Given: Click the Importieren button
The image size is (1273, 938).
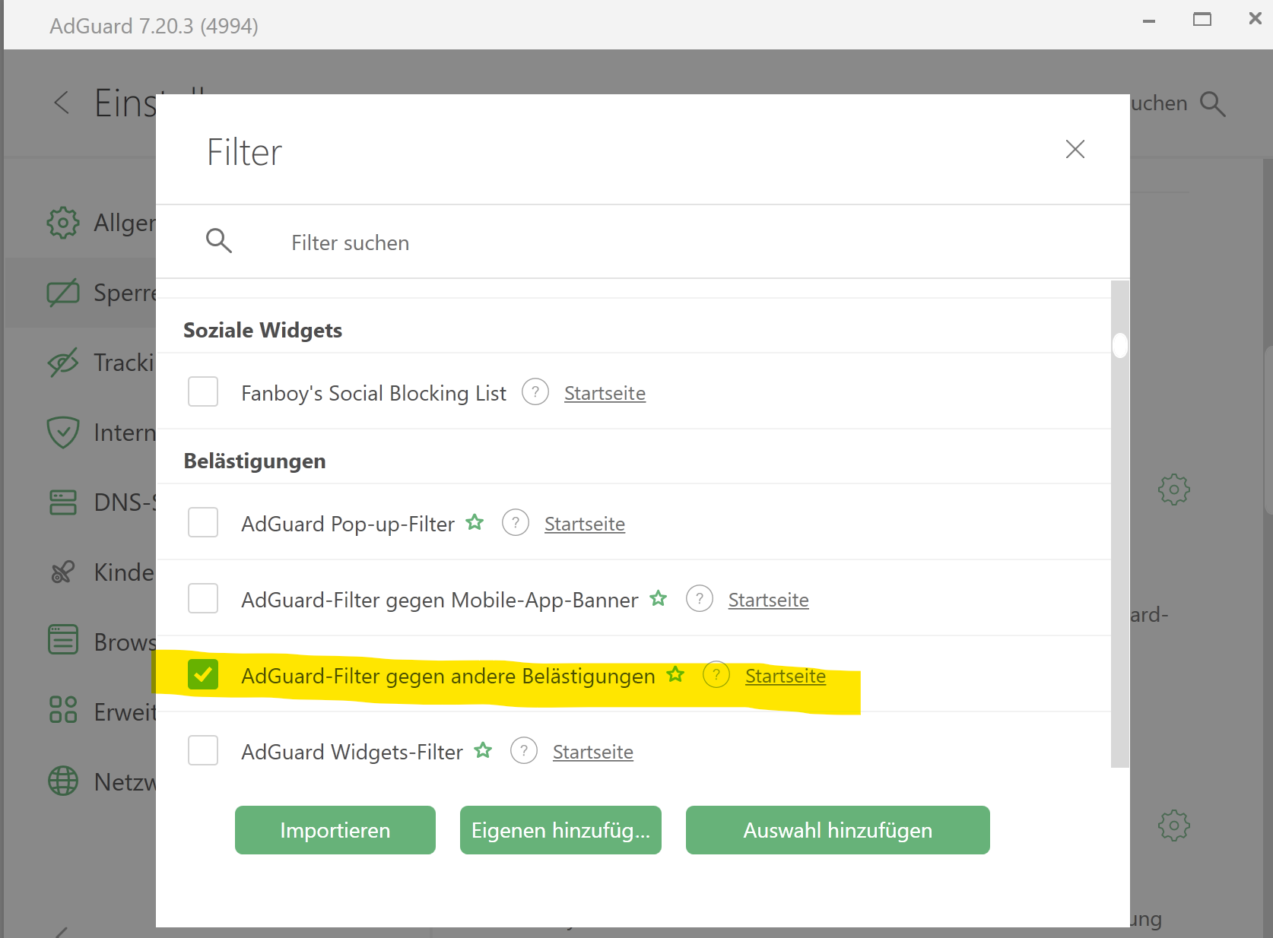Looking at the screenshot, I should (335, 830).
